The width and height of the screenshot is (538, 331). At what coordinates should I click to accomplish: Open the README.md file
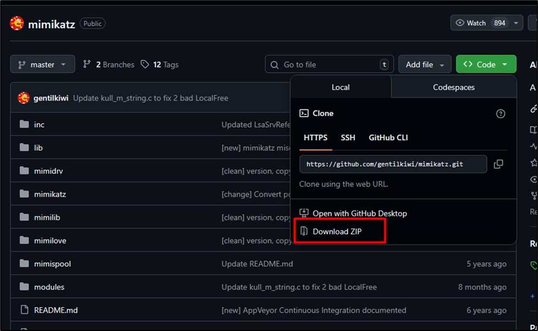click(56, 310)
